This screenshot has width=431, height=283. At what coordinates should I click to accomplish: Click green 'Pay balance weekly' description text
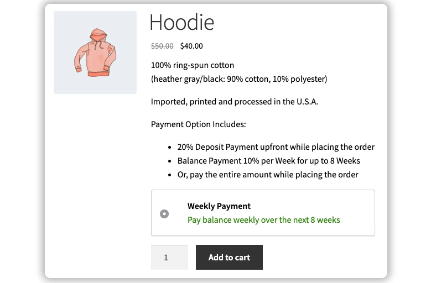point(263,220)
